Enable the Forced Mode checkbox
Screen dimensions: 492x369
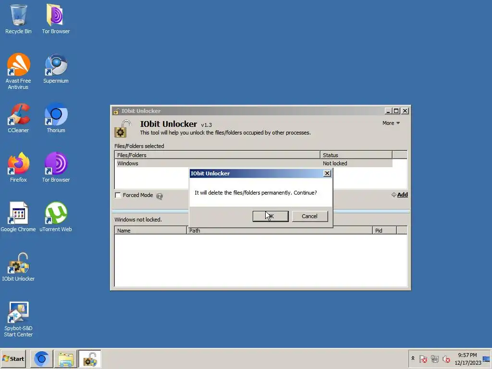118,195
